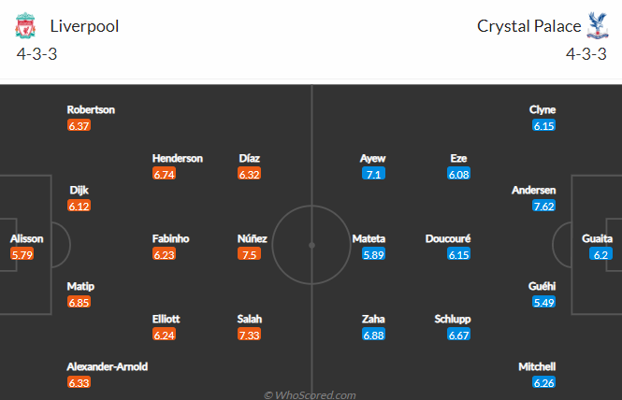Select Clyne's 6.15 blue rating

(x=543, y=125)
